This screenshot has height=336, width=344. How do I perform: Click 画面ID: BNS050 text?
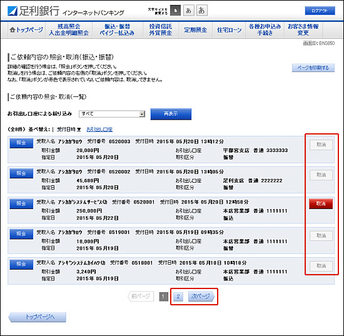pos(319,43)
